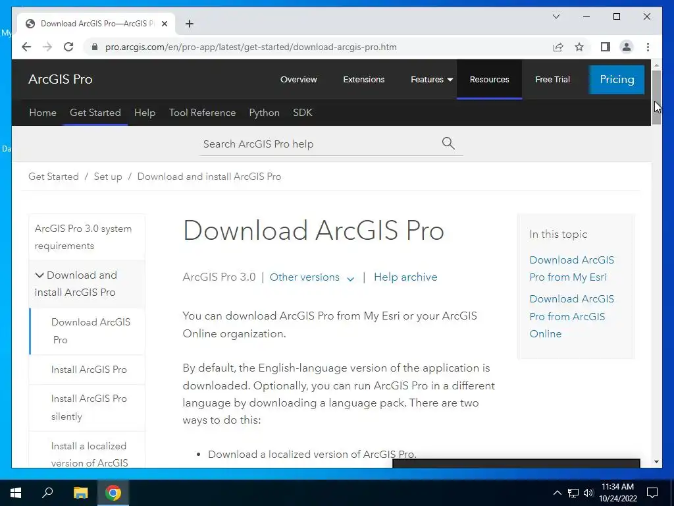674x506 pixels.
Task: Open taskbar clock and date
Action: (617, 493)
